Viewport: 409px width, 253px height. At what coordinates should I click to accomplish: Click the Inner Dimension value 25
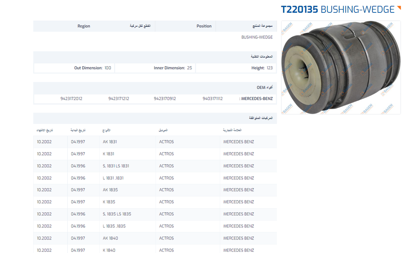pyautogui.click(x=189, y=68)
